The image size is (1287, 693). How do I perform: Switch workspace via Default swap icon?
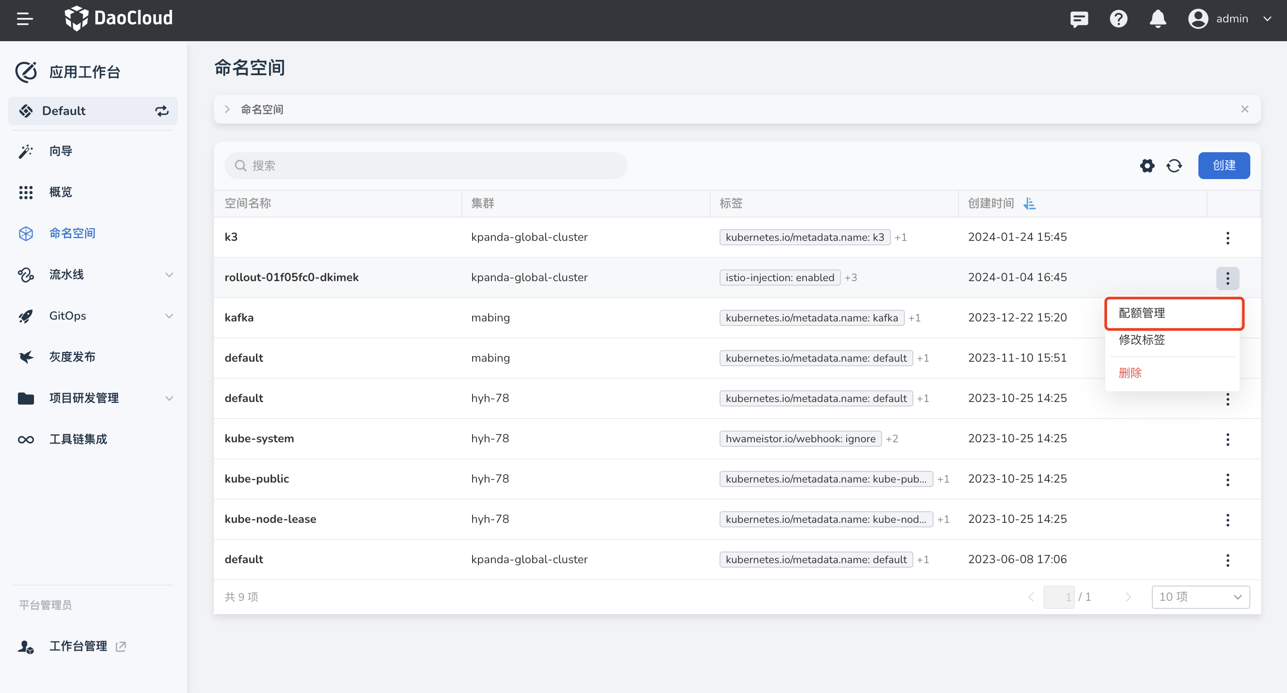coord(162,111)
